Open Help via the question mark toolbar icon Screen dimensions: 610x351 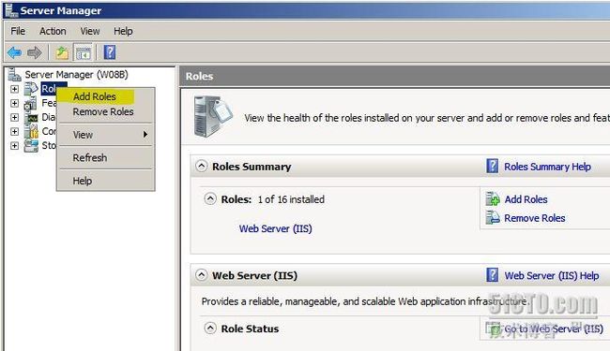coord(110,52)
